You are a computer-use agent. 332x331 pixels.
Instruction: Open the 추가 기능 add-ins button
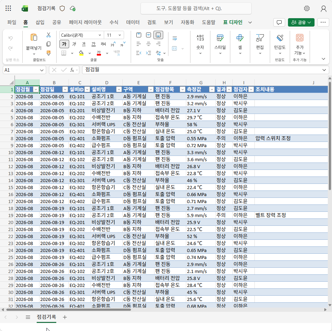pyautogui.click(x=299, y=44)
